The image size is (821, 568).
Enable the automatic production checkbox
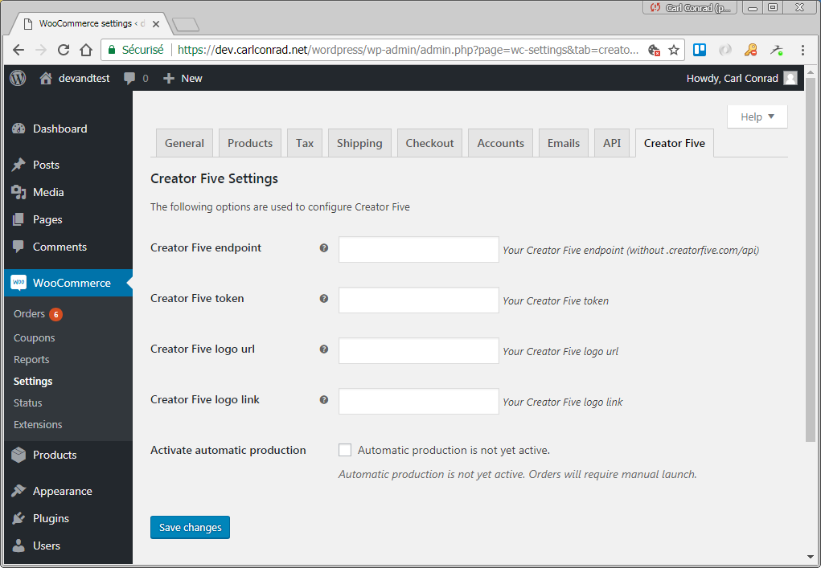click(345, 451)
